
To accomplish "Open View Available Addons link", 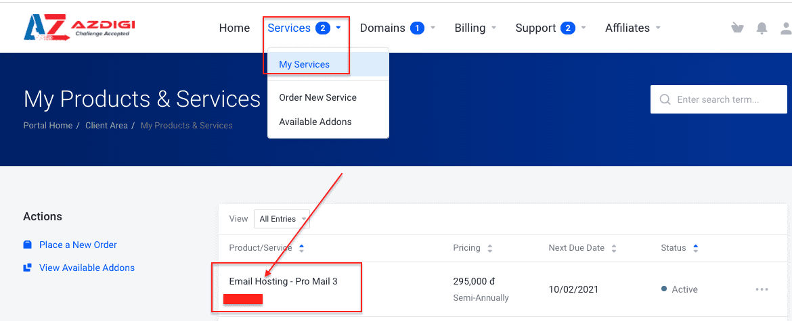I will point(87,268).
